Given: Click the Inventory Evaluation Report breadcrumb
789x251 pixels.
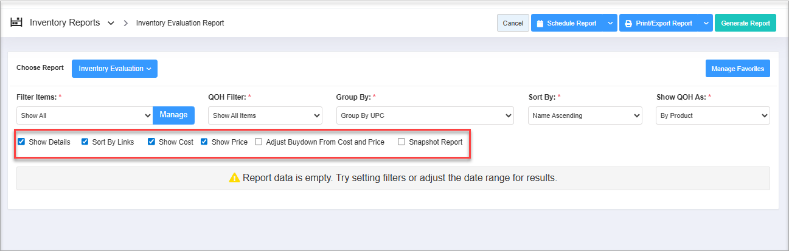Looking at the screenshot, I should [x=180, y=23].
